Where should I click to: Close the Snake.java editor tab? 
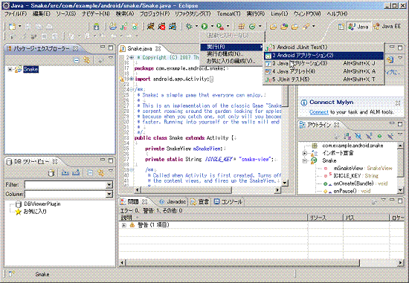[158, 49]
